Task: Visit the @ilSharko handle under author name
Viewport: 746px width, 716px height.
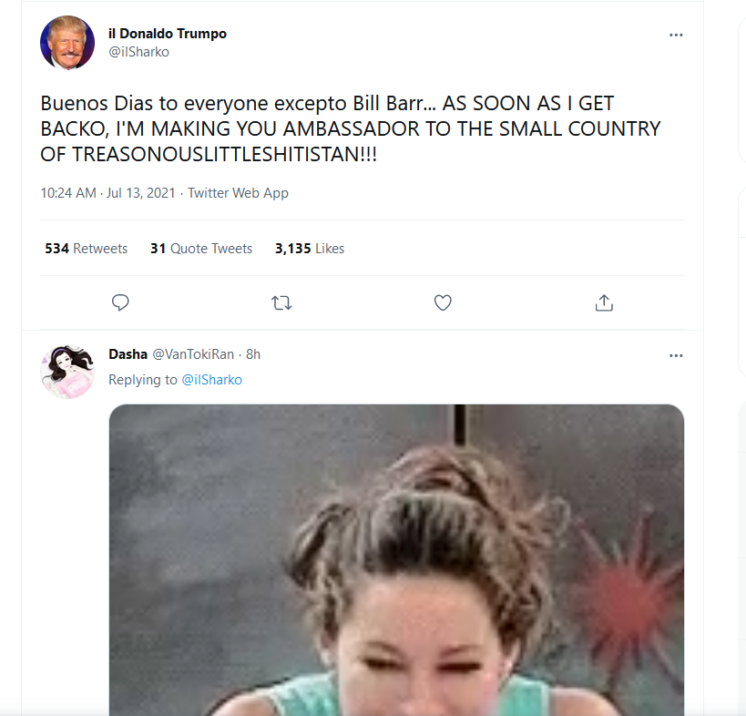Action: click(x=139, y=51)
